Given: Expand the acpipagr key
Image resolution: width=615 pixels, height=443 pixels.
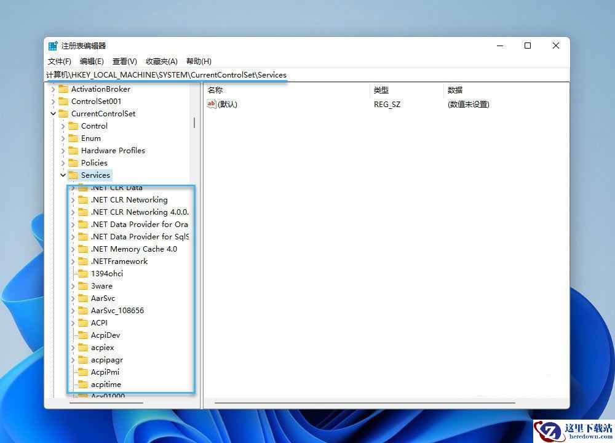Looking at the screenshot, I should pos(73,360).
